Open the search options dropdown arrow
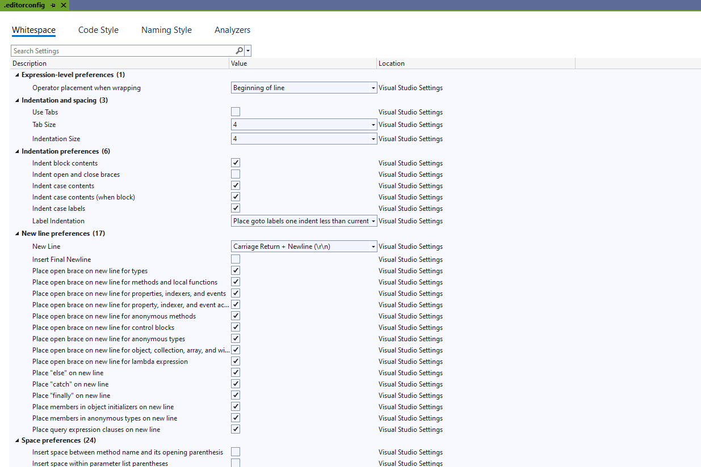 click(249, 51)
